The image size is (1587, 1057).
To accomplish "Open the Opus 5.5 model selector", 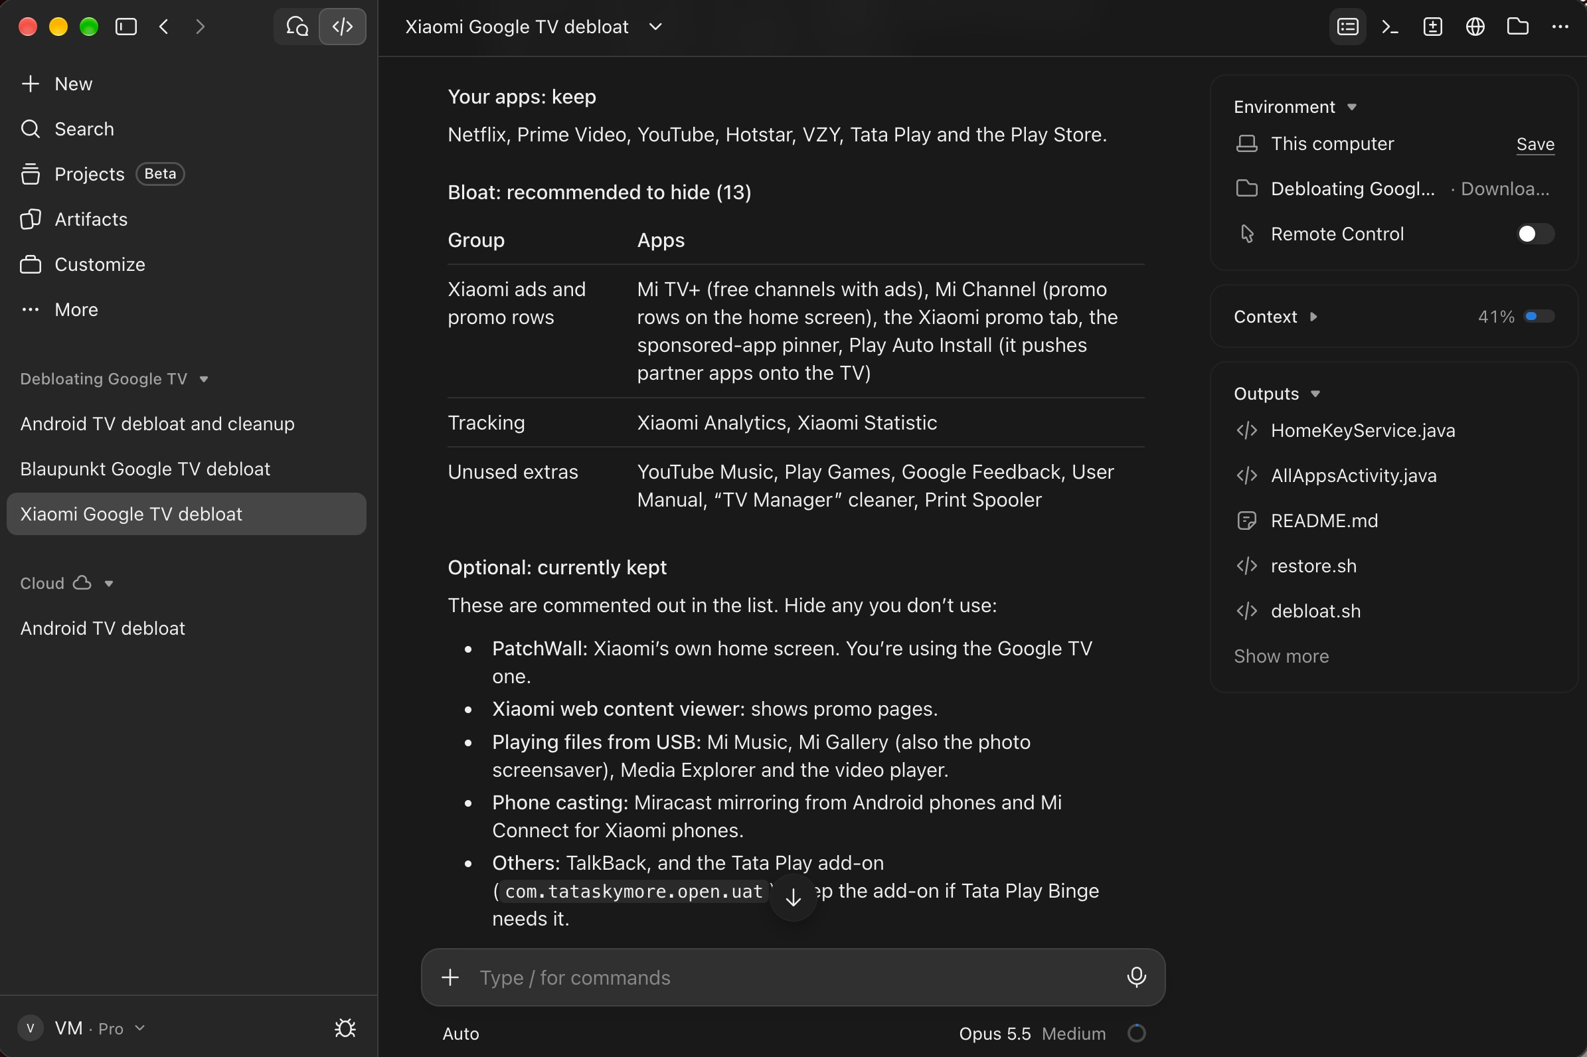I will tap(995, 1033).
